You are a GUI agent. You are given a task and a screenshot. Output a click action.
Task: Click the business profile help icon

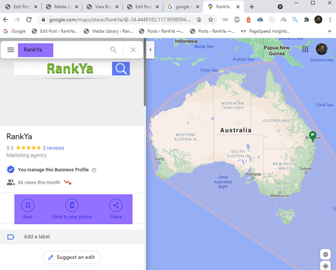(94, 170)
